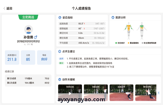Open the 等级 良好 card

pos(44,57)
